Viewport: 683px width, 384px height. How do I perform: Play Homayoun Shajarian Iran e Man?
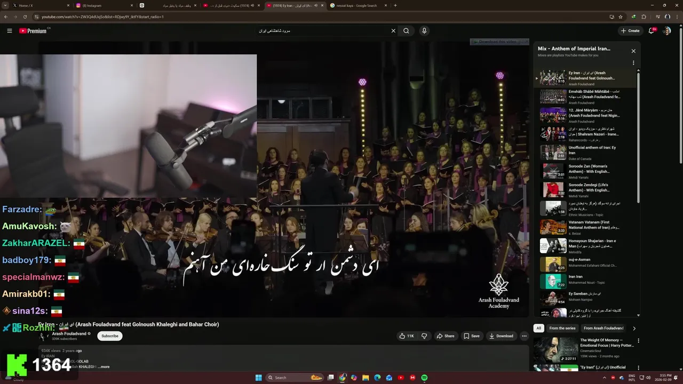click(x=587, y=246)
